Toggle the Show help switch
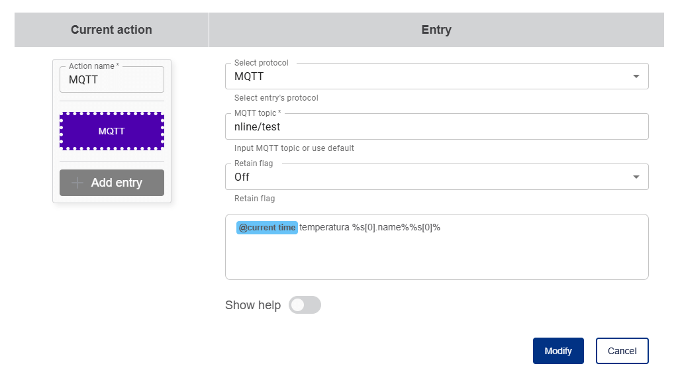The image size is (680, 378). pos(305,305)
